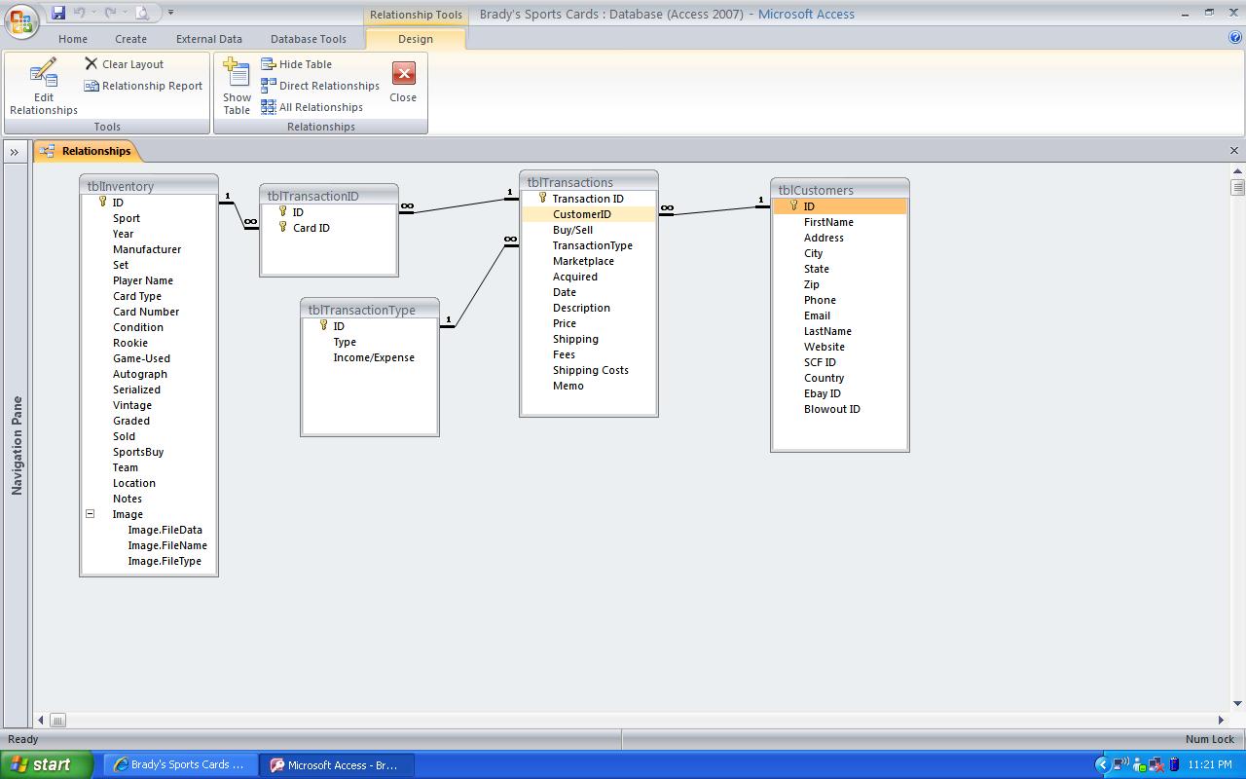Select the Card ID field in tblTransactionID
1246x779 pixels.
coord(329,228)
